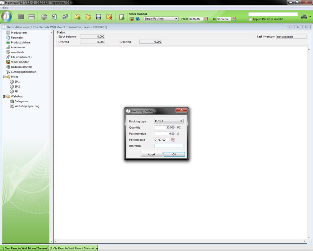Viewport: 313px width, 251px height.
Task: Click the Reference input field
Action: point(169,146)
